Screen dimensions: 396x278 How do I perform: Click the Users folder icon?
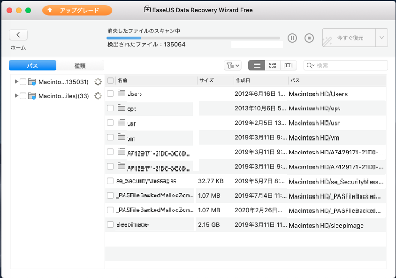click(x=122, y=93)
